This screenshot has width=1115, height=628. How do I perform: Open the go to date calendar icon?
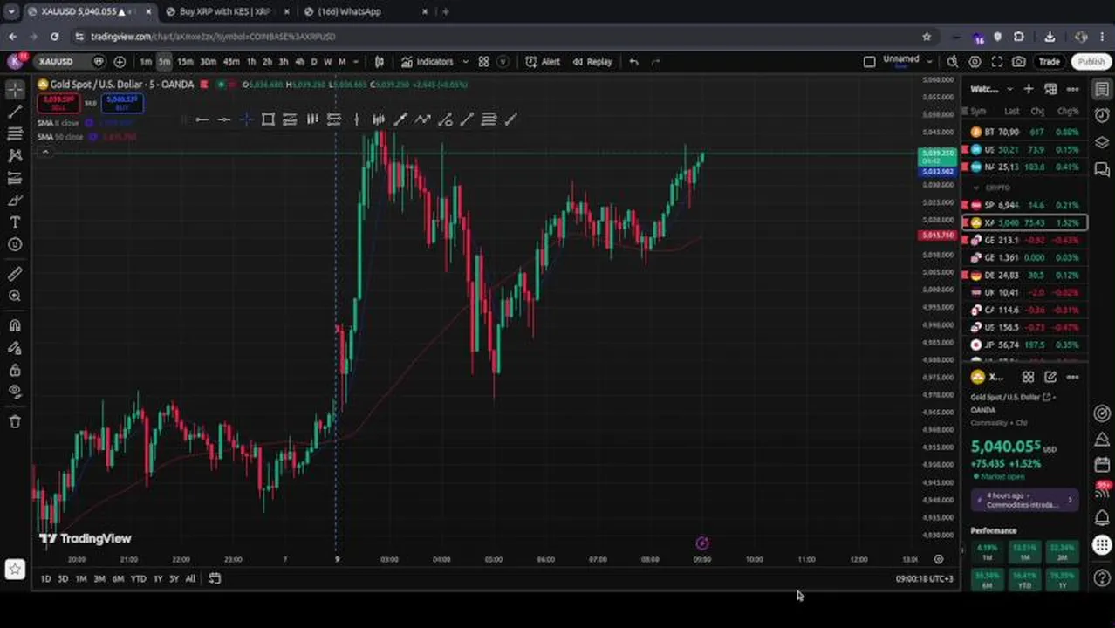click(x=215, y=578)
